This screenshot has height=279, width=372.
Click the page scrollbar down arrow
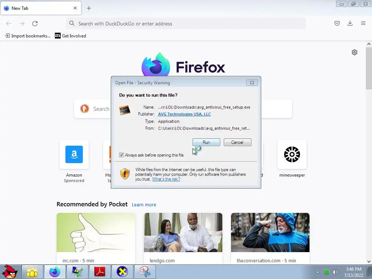pyautogui.click(x=369, y=262)
